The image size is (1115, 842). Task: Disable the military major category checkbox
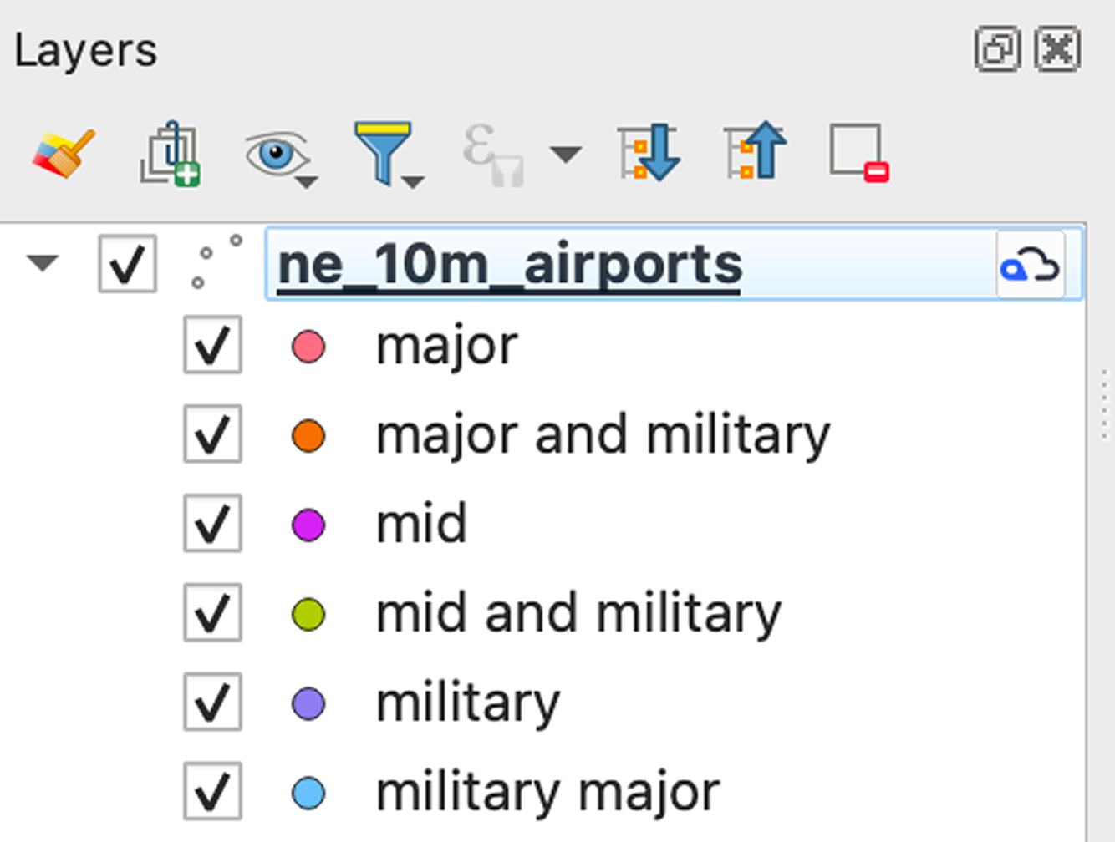212,791
